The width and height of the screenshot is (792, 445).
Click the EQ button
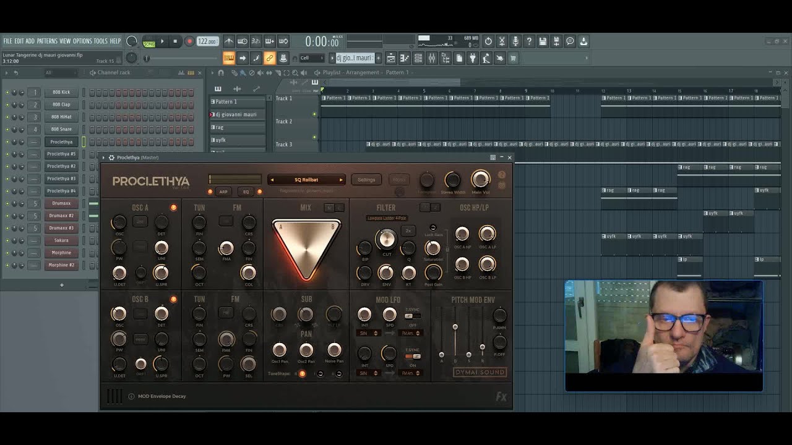[246, 192]
